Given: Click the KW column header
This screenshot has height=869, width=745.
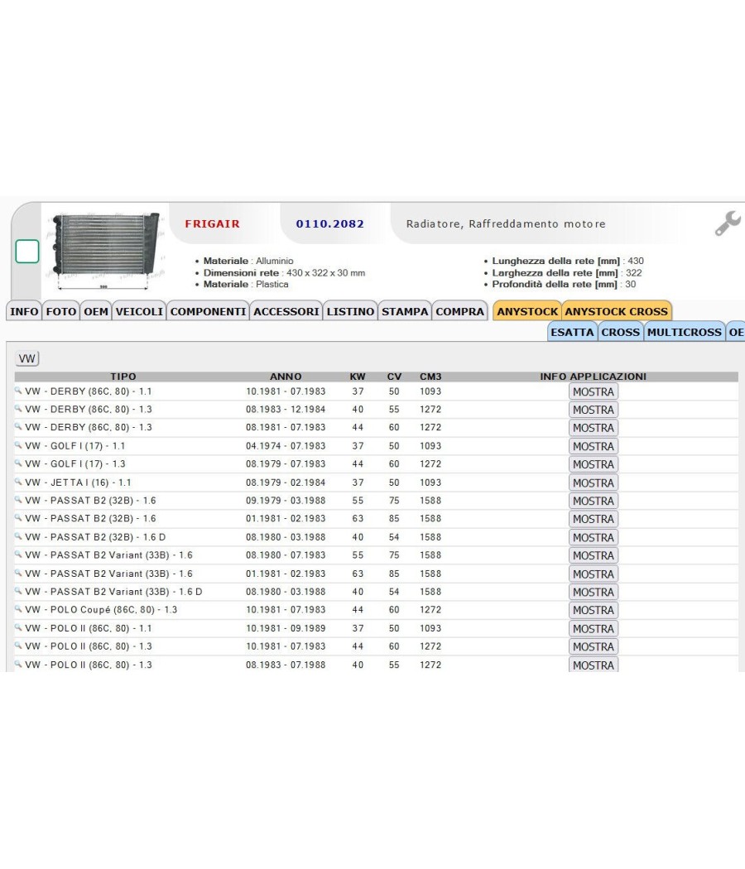Looking at the screenshot, I should tap(358, 377).
